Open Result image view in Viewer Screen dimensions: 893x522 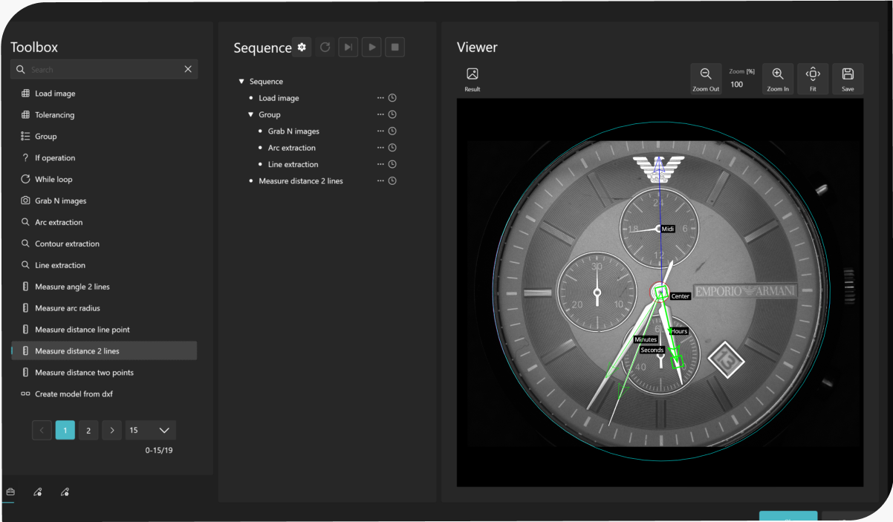coord(473,79)
